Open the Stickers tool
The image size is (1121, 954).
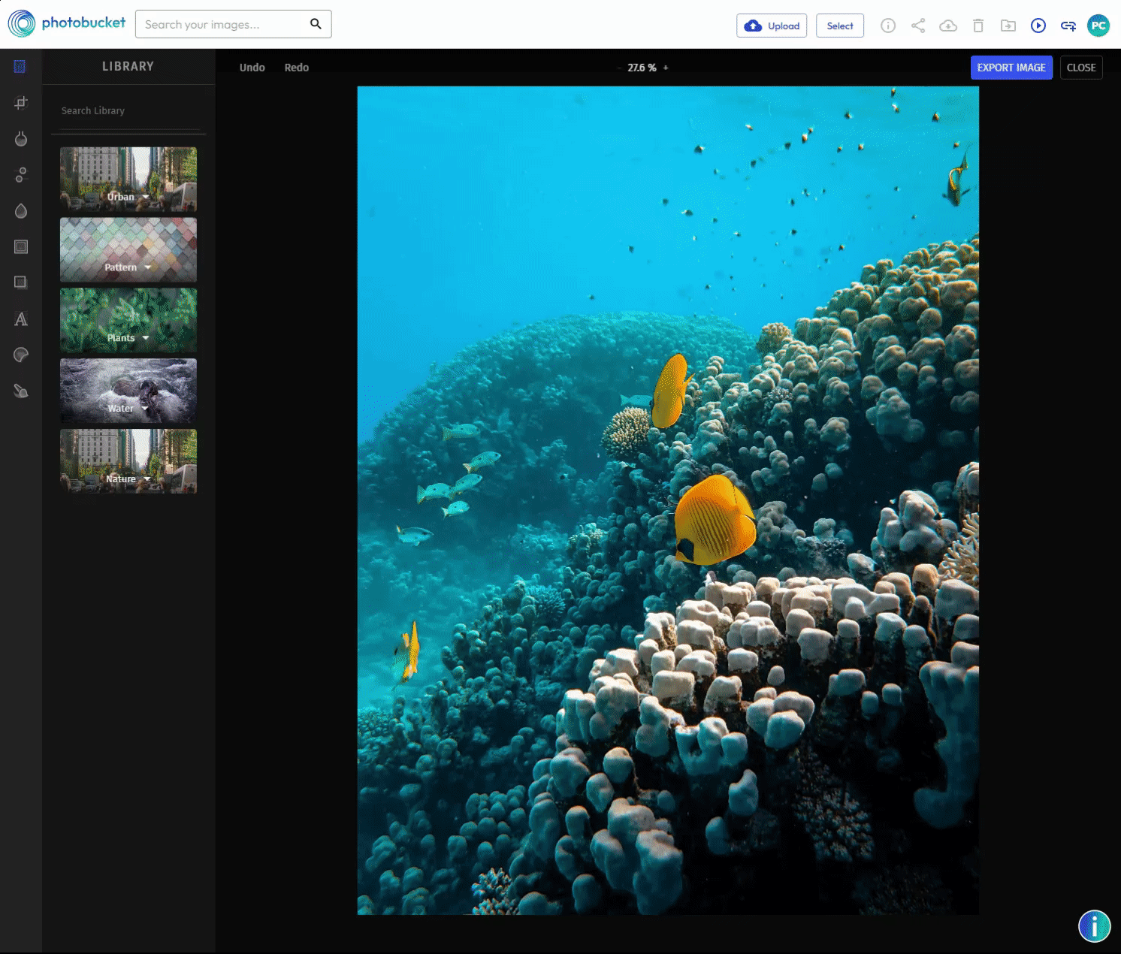(21, 355)
